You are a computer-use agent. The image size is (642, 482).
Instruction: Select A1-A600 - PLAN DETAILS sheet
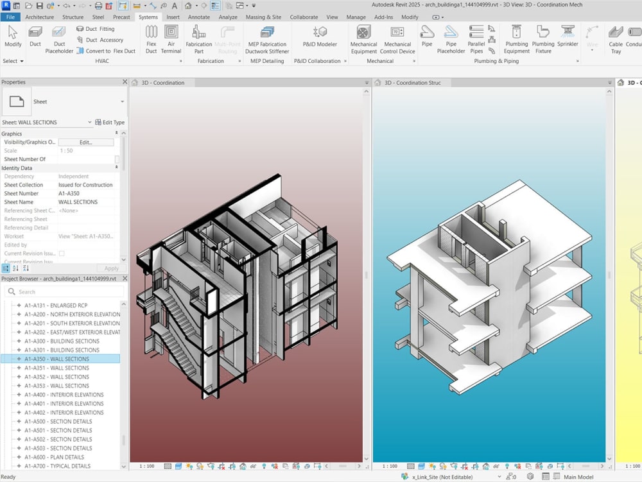(54, 458)
